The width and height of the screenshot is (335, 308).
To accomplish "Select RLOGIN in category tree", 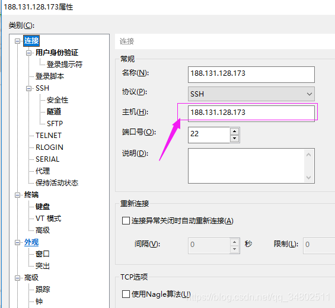I will [x=49, y=147].
